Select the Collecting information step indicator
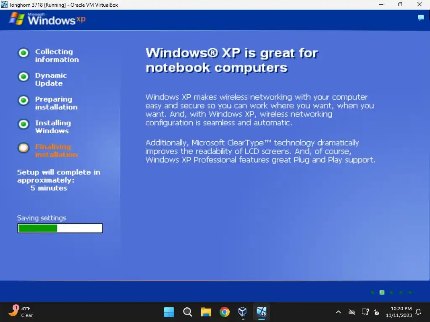Viewport: 430px width, 322px height. pyautogui.click(x=24, y=52)
